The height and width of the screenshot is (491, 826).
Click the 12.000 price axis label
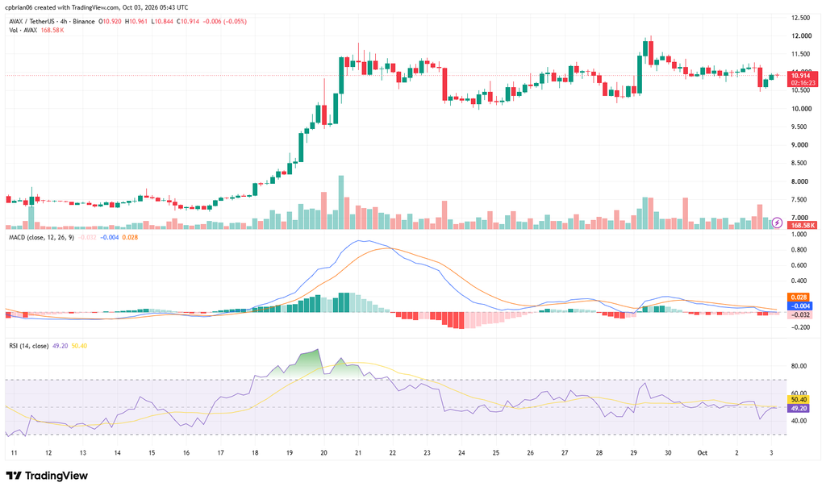[x=801, y=36]
